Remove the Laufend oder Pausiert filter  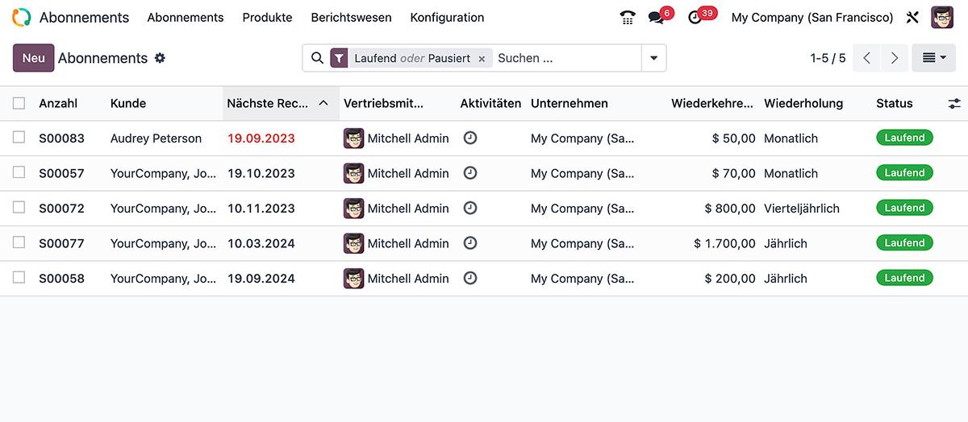click(482, 59)
